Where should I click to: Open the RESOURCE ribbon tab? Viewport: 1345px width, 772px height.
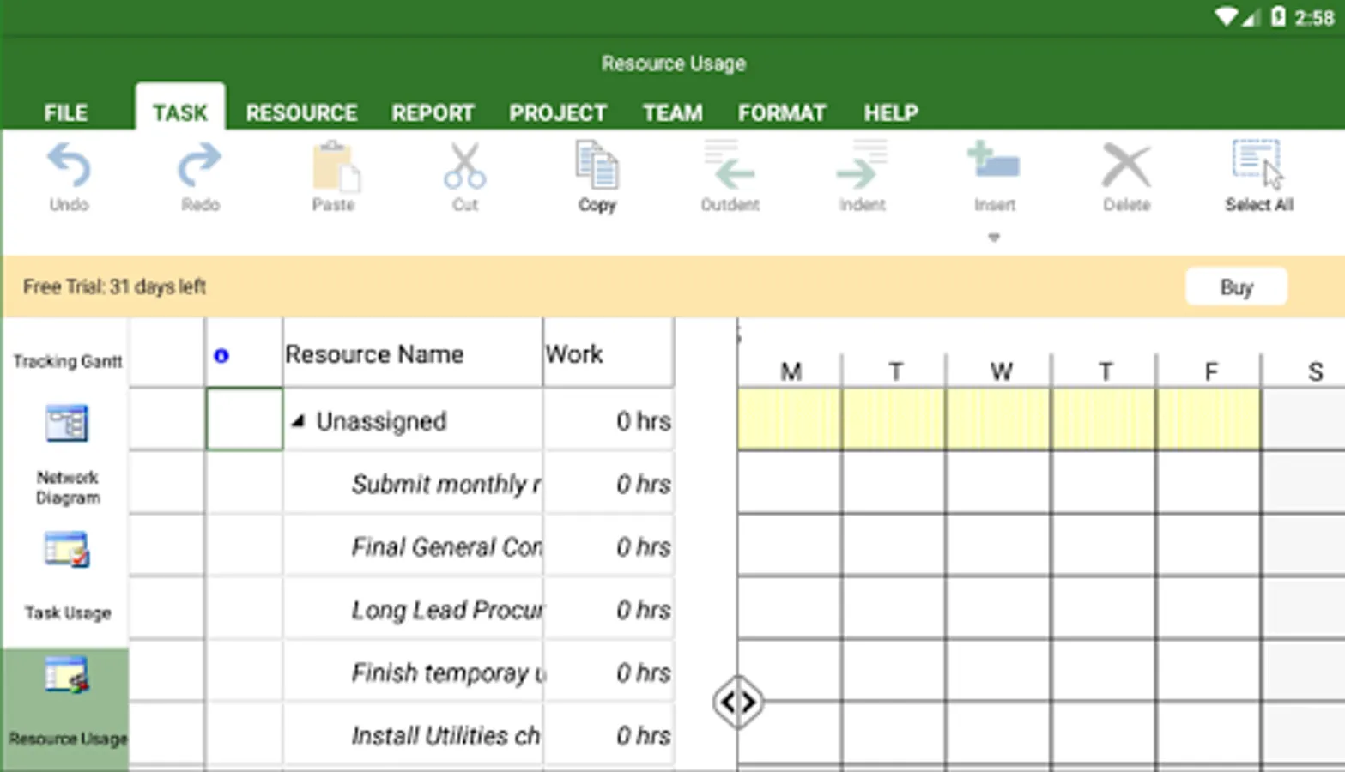(x=301, y=112)
